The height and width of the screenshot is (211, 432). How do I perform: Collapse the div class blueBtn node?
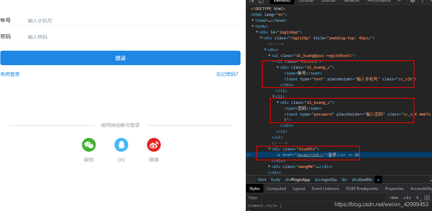pos(269,149)
